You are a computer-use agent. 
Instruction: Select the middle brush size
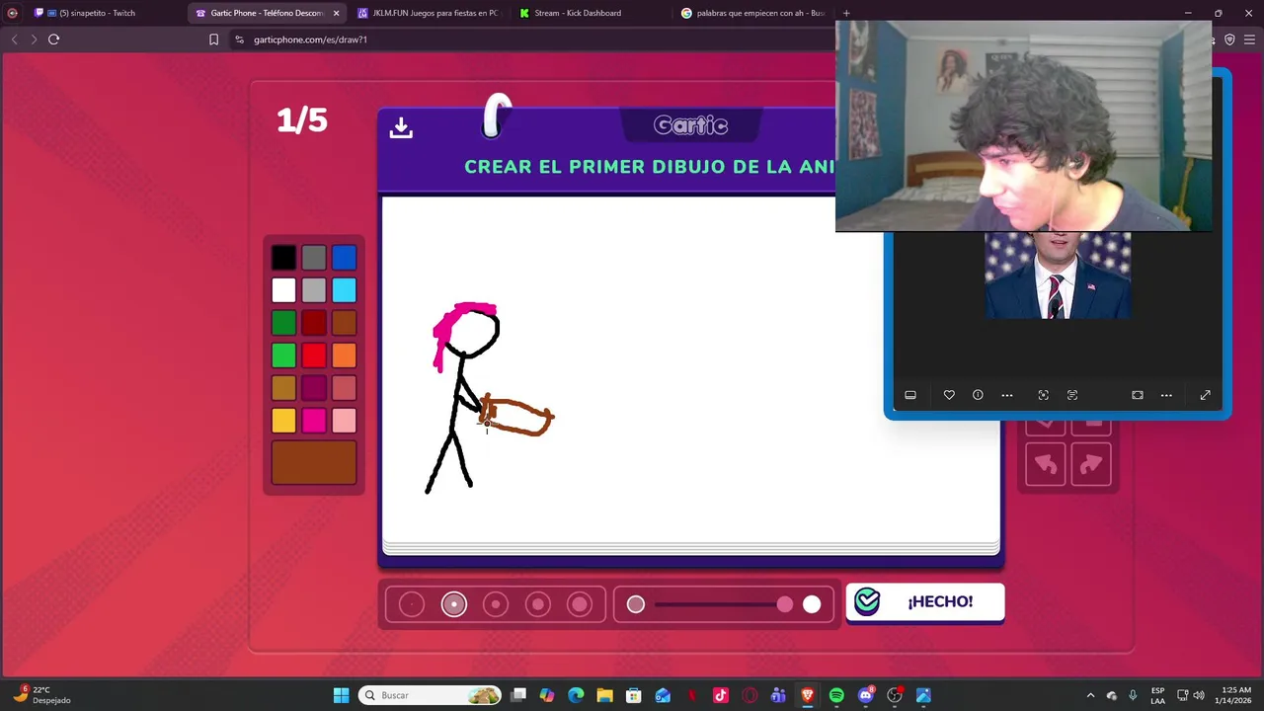(496, 604)
